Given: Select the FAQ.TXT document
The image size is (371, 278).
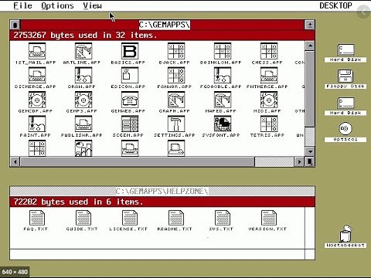Looking at the screenshot, I should [x=37, y=218].
